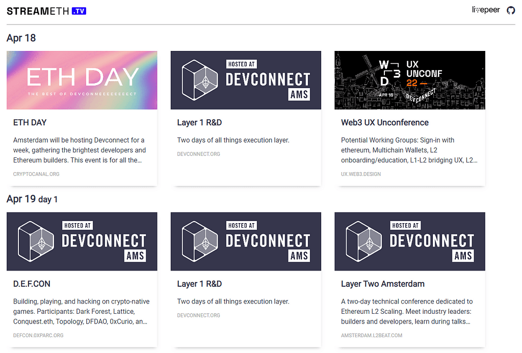The width and height of the screenshot is (522, 353).
Task: Click DEVCONNECT.ORG under Apr 19 Layer 1 R&D
Action: pos(198,315)
